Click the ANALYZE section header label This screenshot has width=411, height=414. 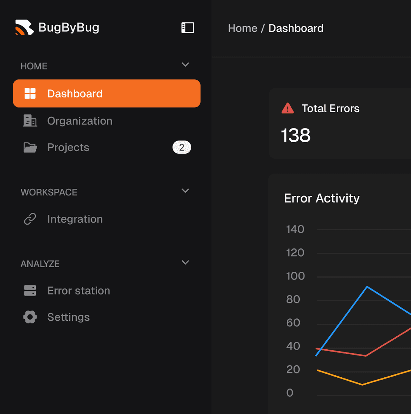tap(40, 264)
